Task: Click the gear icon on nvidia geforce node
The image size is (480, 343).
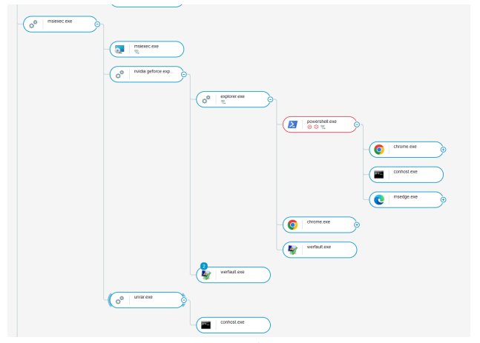Action: click(x=119, y=74)
